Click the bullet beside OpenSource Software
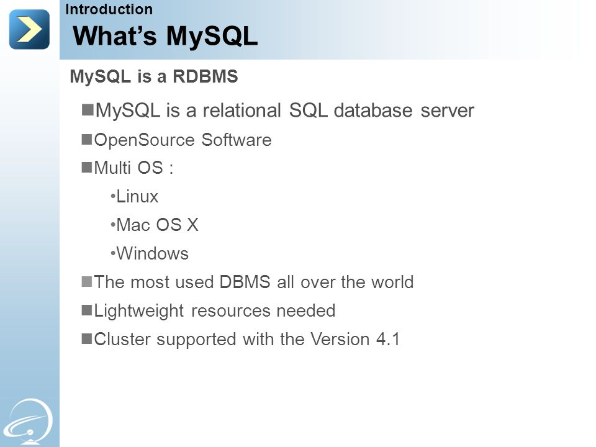The image size is (596, 447). pos(87,140)
